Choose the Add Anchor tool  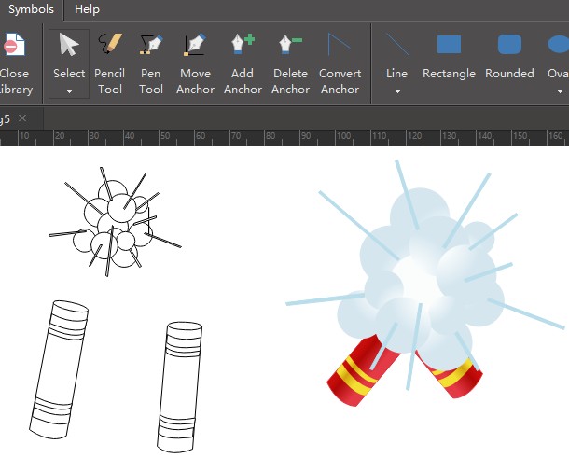[x=243, y=62]
